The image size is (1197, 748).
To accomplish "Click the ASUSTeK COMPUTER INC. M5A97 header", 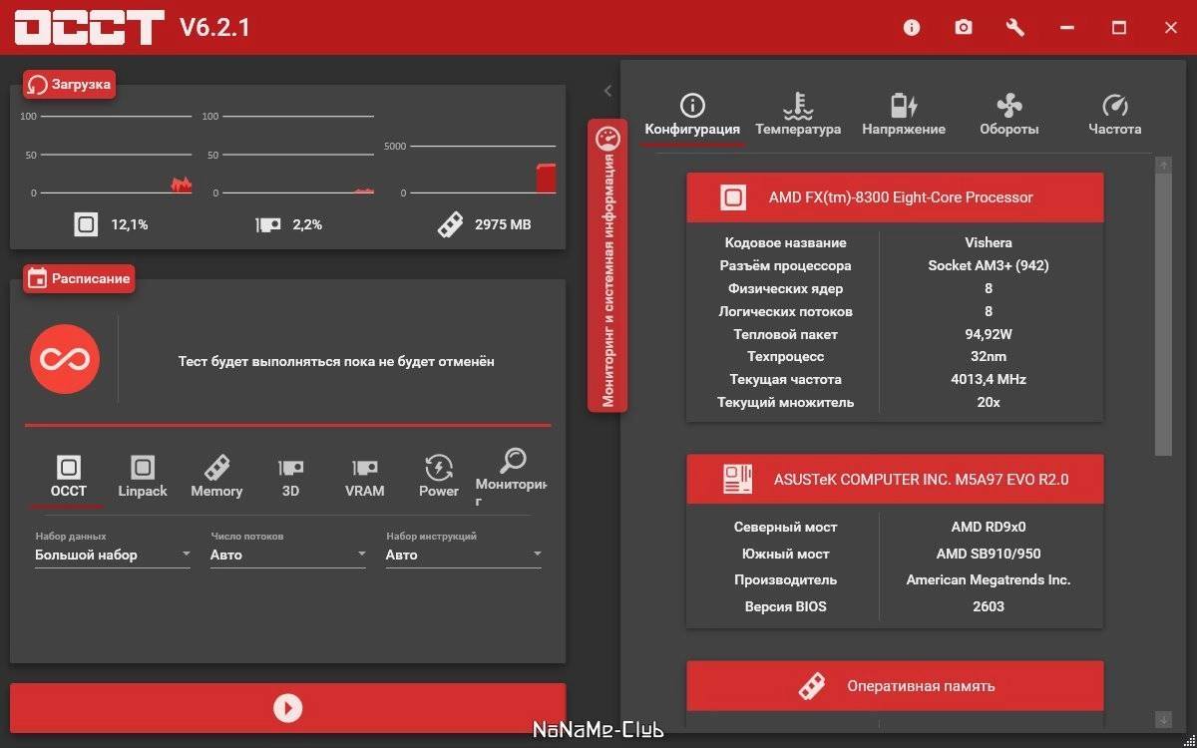I will click(895, 480).
